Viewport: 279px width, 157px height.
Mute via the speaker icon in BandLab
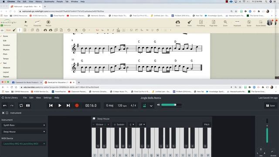158,105
